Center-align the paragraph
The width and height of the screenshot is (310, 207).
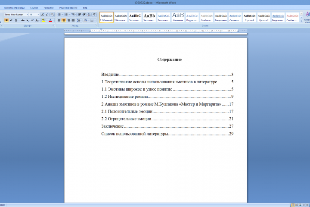pyautogui.click(x=64, y=20)
